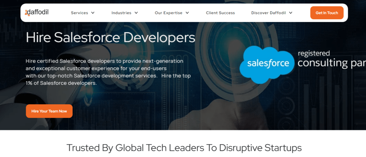Open the Services menu label
This screenshot has width=366, height=157.
coord(79,13)
